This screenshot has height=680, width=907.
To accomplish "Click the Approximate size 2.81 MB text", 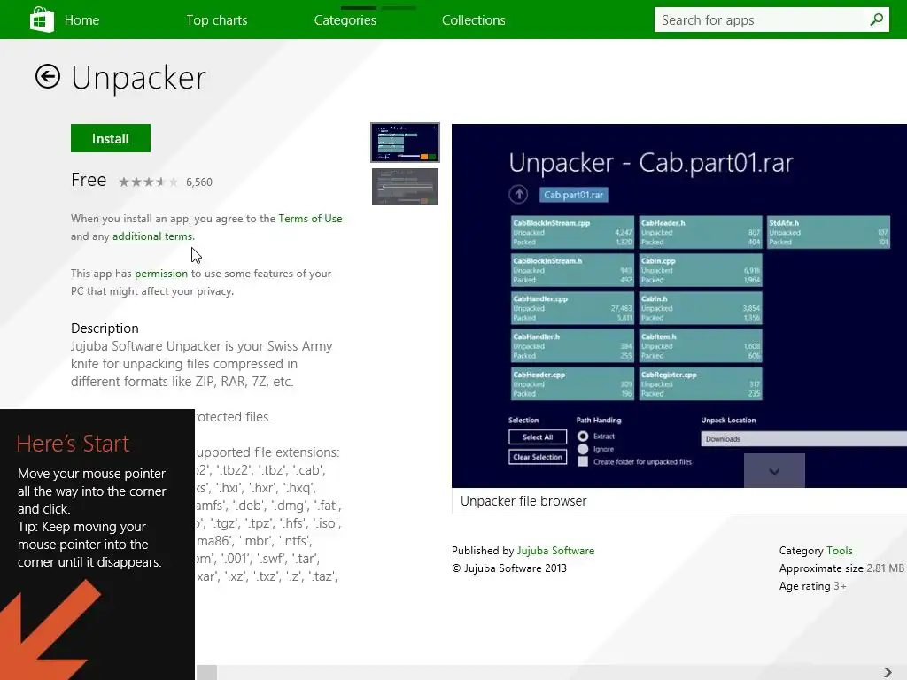I will pyautogui.click(x=841, y=568).
